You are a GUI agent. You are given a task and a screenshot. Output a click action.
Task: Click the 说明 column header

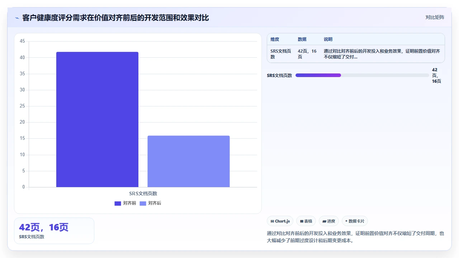(328, 39)
